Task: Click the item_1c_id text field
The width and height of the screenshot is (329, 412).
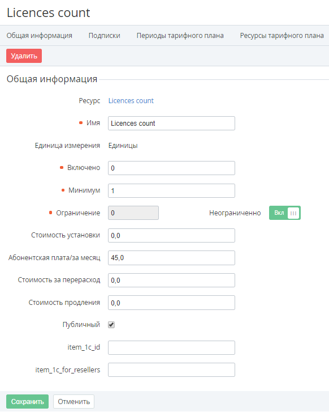Action: [171, 347]
